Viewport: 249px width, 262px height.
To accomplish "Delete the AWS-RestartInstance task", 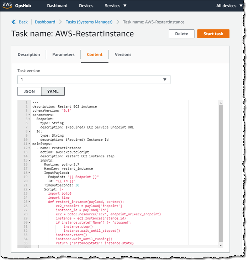I will click(x=181, y=34).
